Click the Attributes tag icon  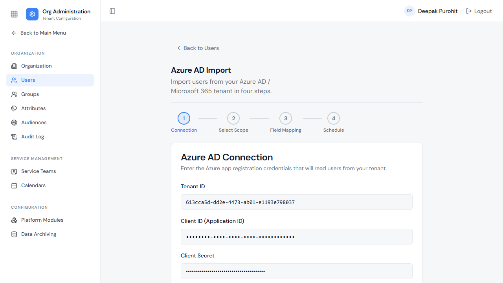tap(14, 108)
